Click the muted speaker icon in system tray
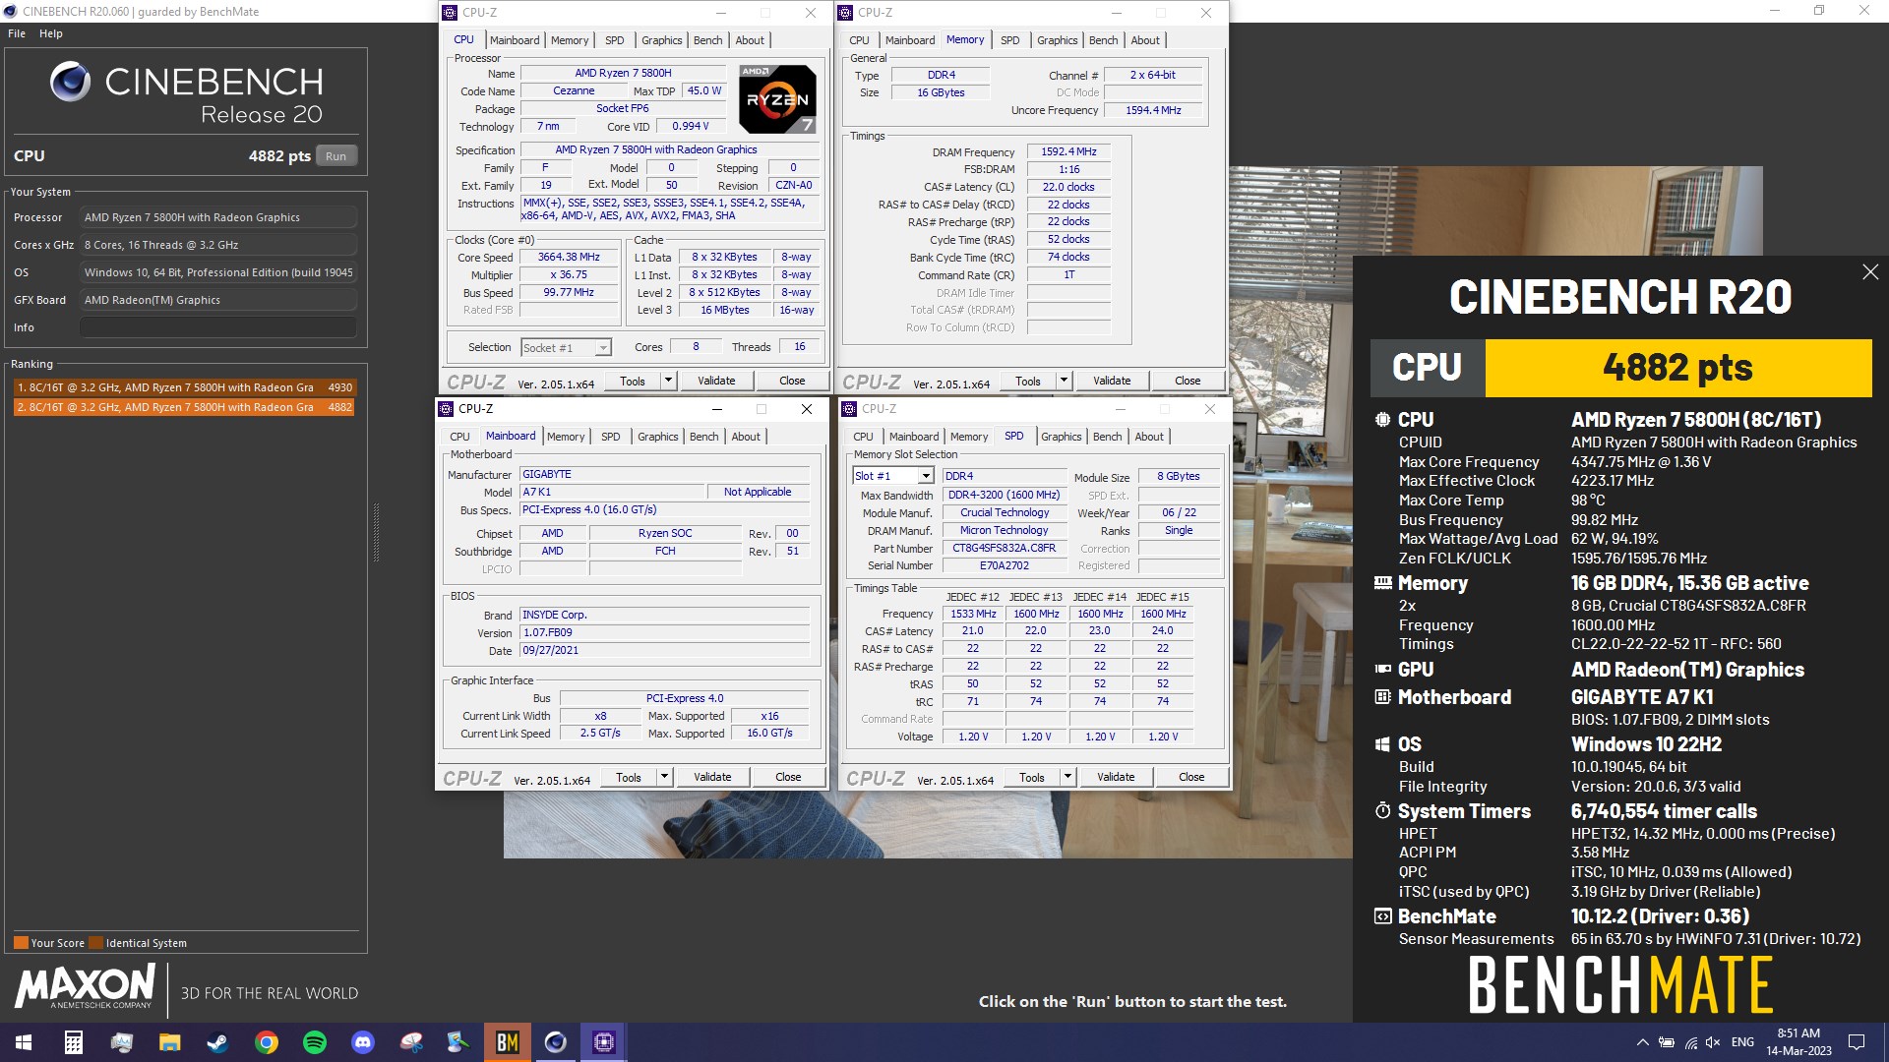Screen dimensions: 1889x1062 pyautogui.click(x=1713, y=1042)
